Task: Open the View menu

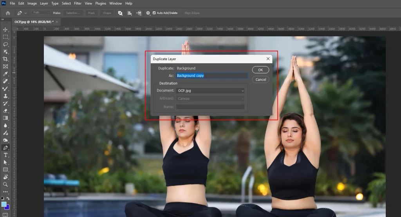Action: tap(88, 3)
